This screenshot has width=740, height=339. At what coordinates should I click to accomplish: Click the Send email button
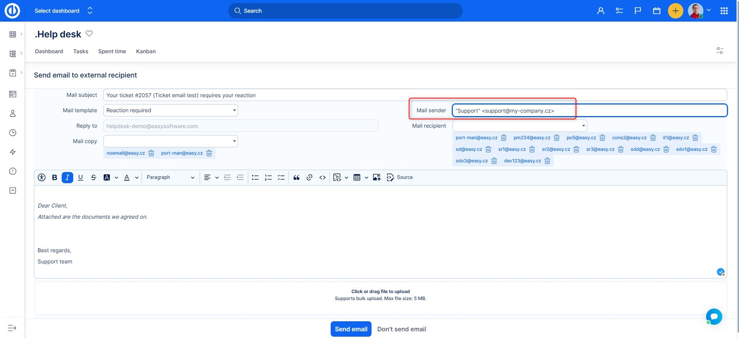coord(351,329)
